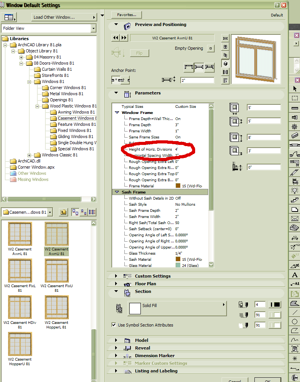Click the dialog help question mark
300x382 pixels.
(277, 5)
